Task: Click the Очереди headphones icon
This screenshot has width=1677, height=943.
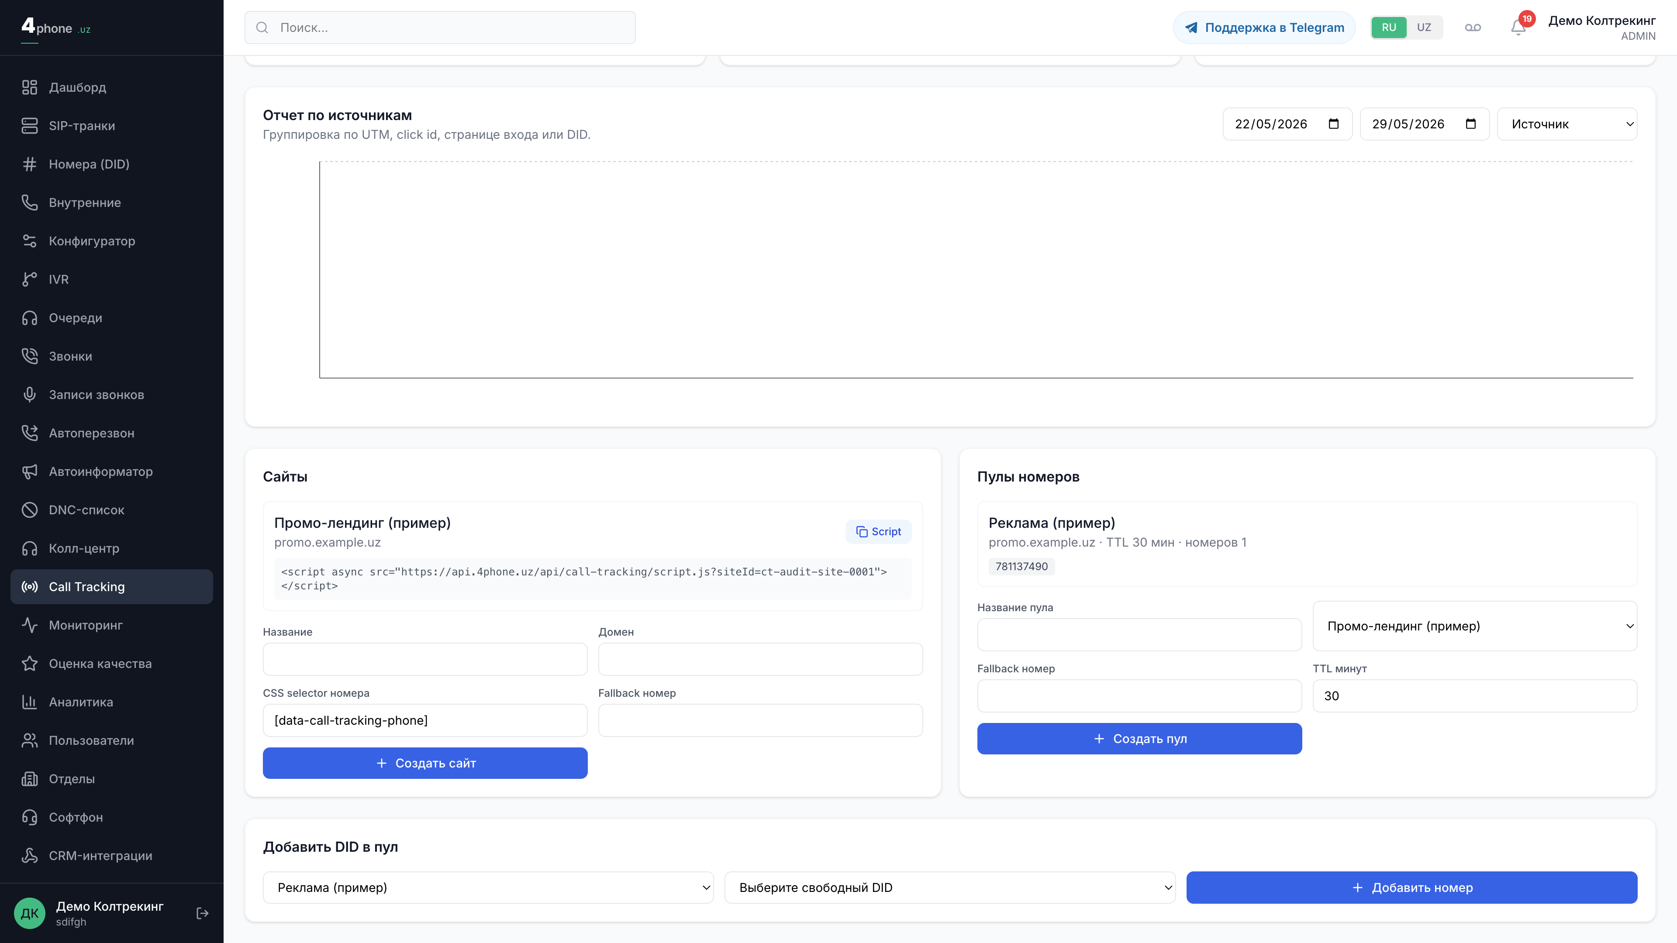Action: pos(29,317)
